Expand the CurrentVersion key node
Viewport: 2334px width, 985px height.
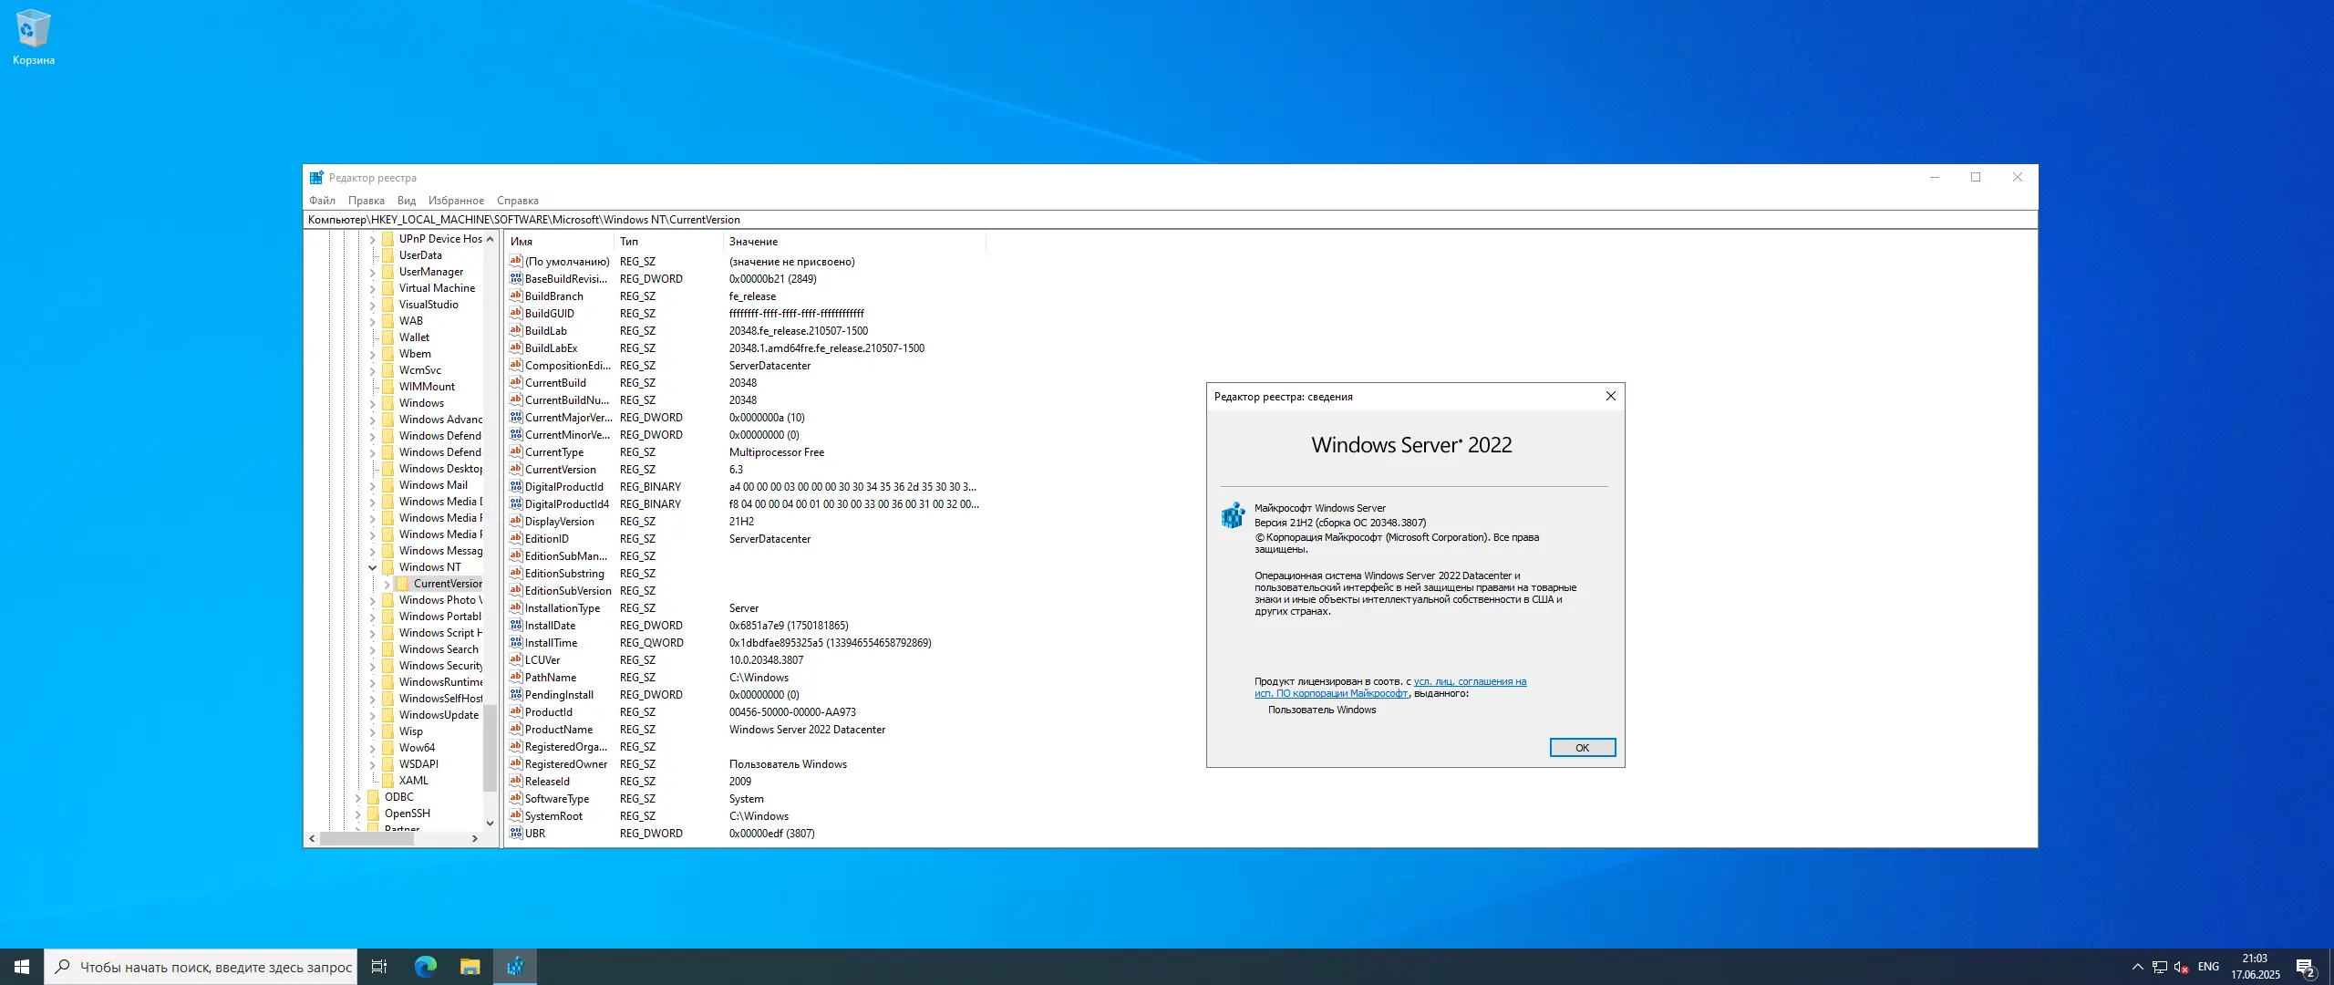click(387, 584)
